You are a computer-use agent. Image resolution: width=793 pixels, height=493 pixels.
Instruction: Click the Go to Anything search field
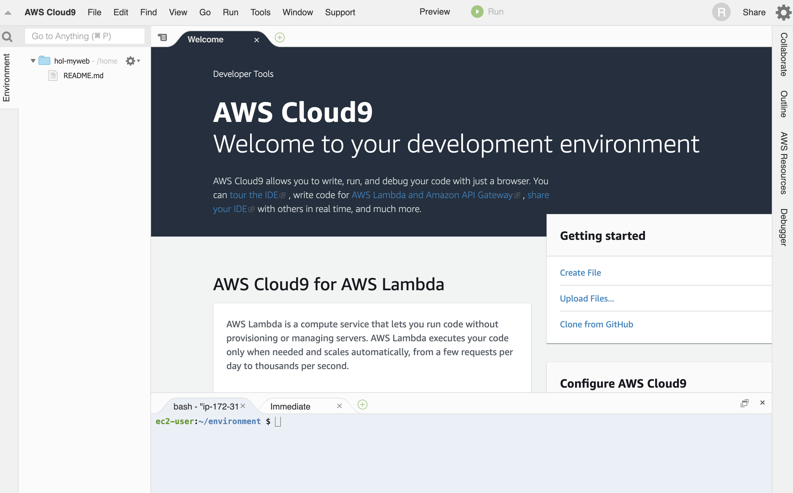(85, 36)
